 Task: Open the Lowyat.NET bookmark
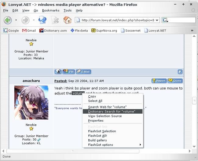point(155,31)
